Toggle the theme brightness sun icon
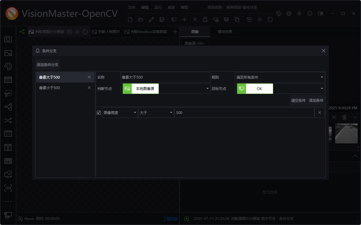Screen dimensions: 361x225 pyautogui.click(x=299, y=13)
